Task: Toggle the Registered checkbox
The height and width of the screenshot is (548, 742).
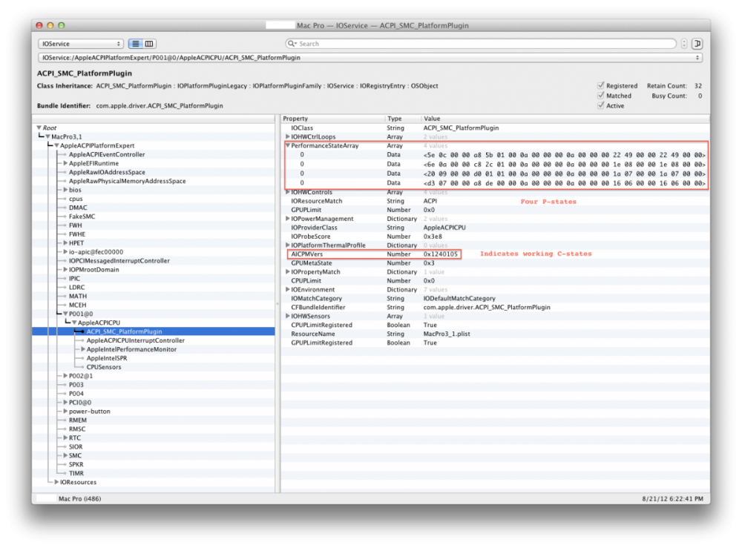Action: [x=601, y=85]
